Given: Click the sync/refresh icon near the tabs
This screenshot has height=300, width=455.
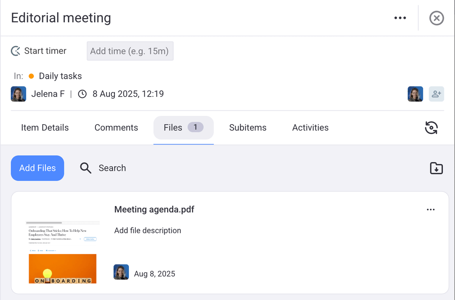Looking at the screenshot, I should (x=431, y=128).
